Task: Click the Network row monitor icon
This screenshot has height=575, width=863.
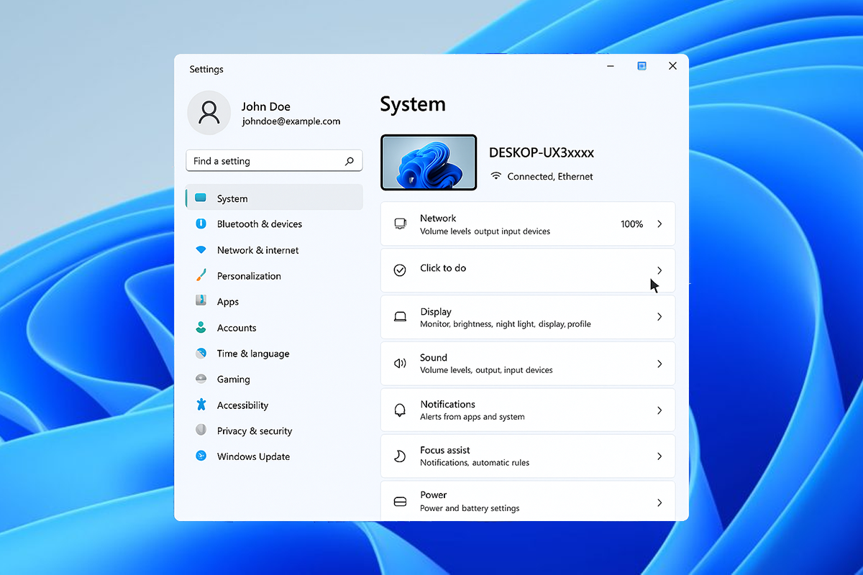Action: pos(400,224)
